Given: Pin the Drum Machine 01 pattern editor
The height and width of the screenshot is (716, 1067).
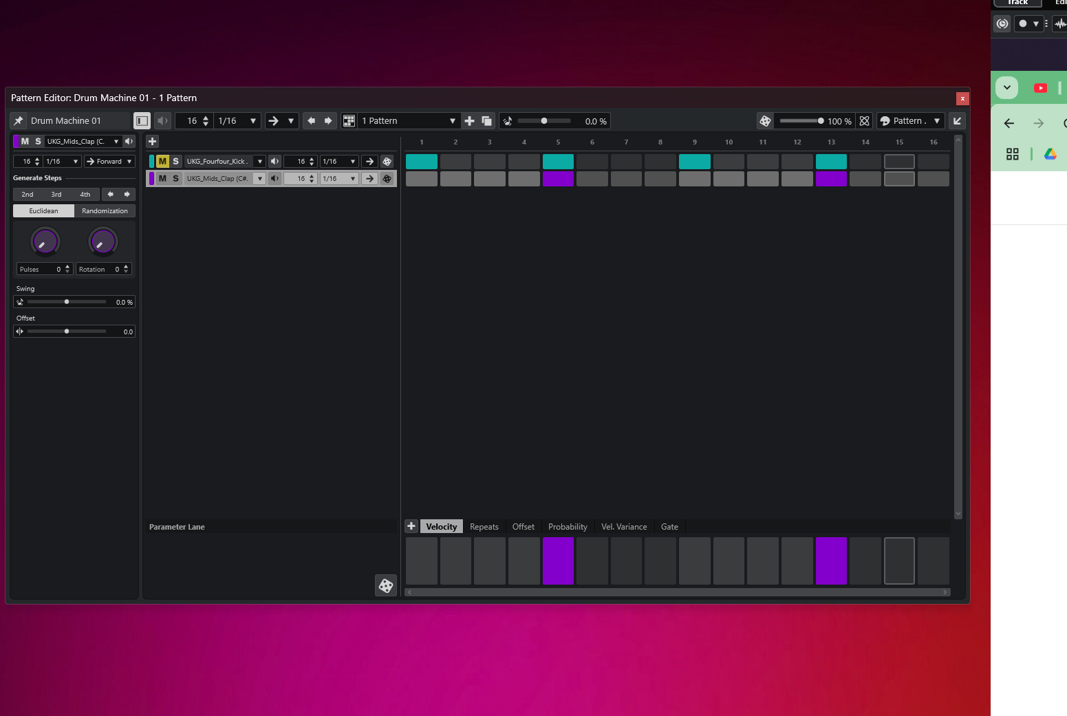Looking at the screenshot, I should [19, 121].
